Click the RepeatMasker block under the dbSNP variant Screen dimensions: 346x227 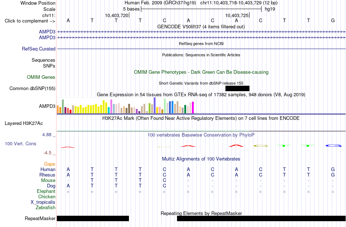tap(261, 218)
